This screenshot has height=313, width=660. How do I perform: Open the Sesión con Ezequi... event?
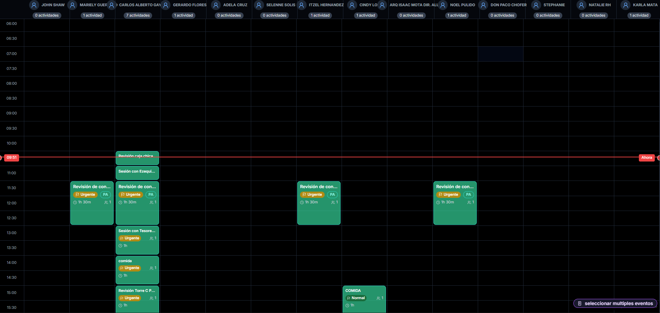click(x=137, y=173)
